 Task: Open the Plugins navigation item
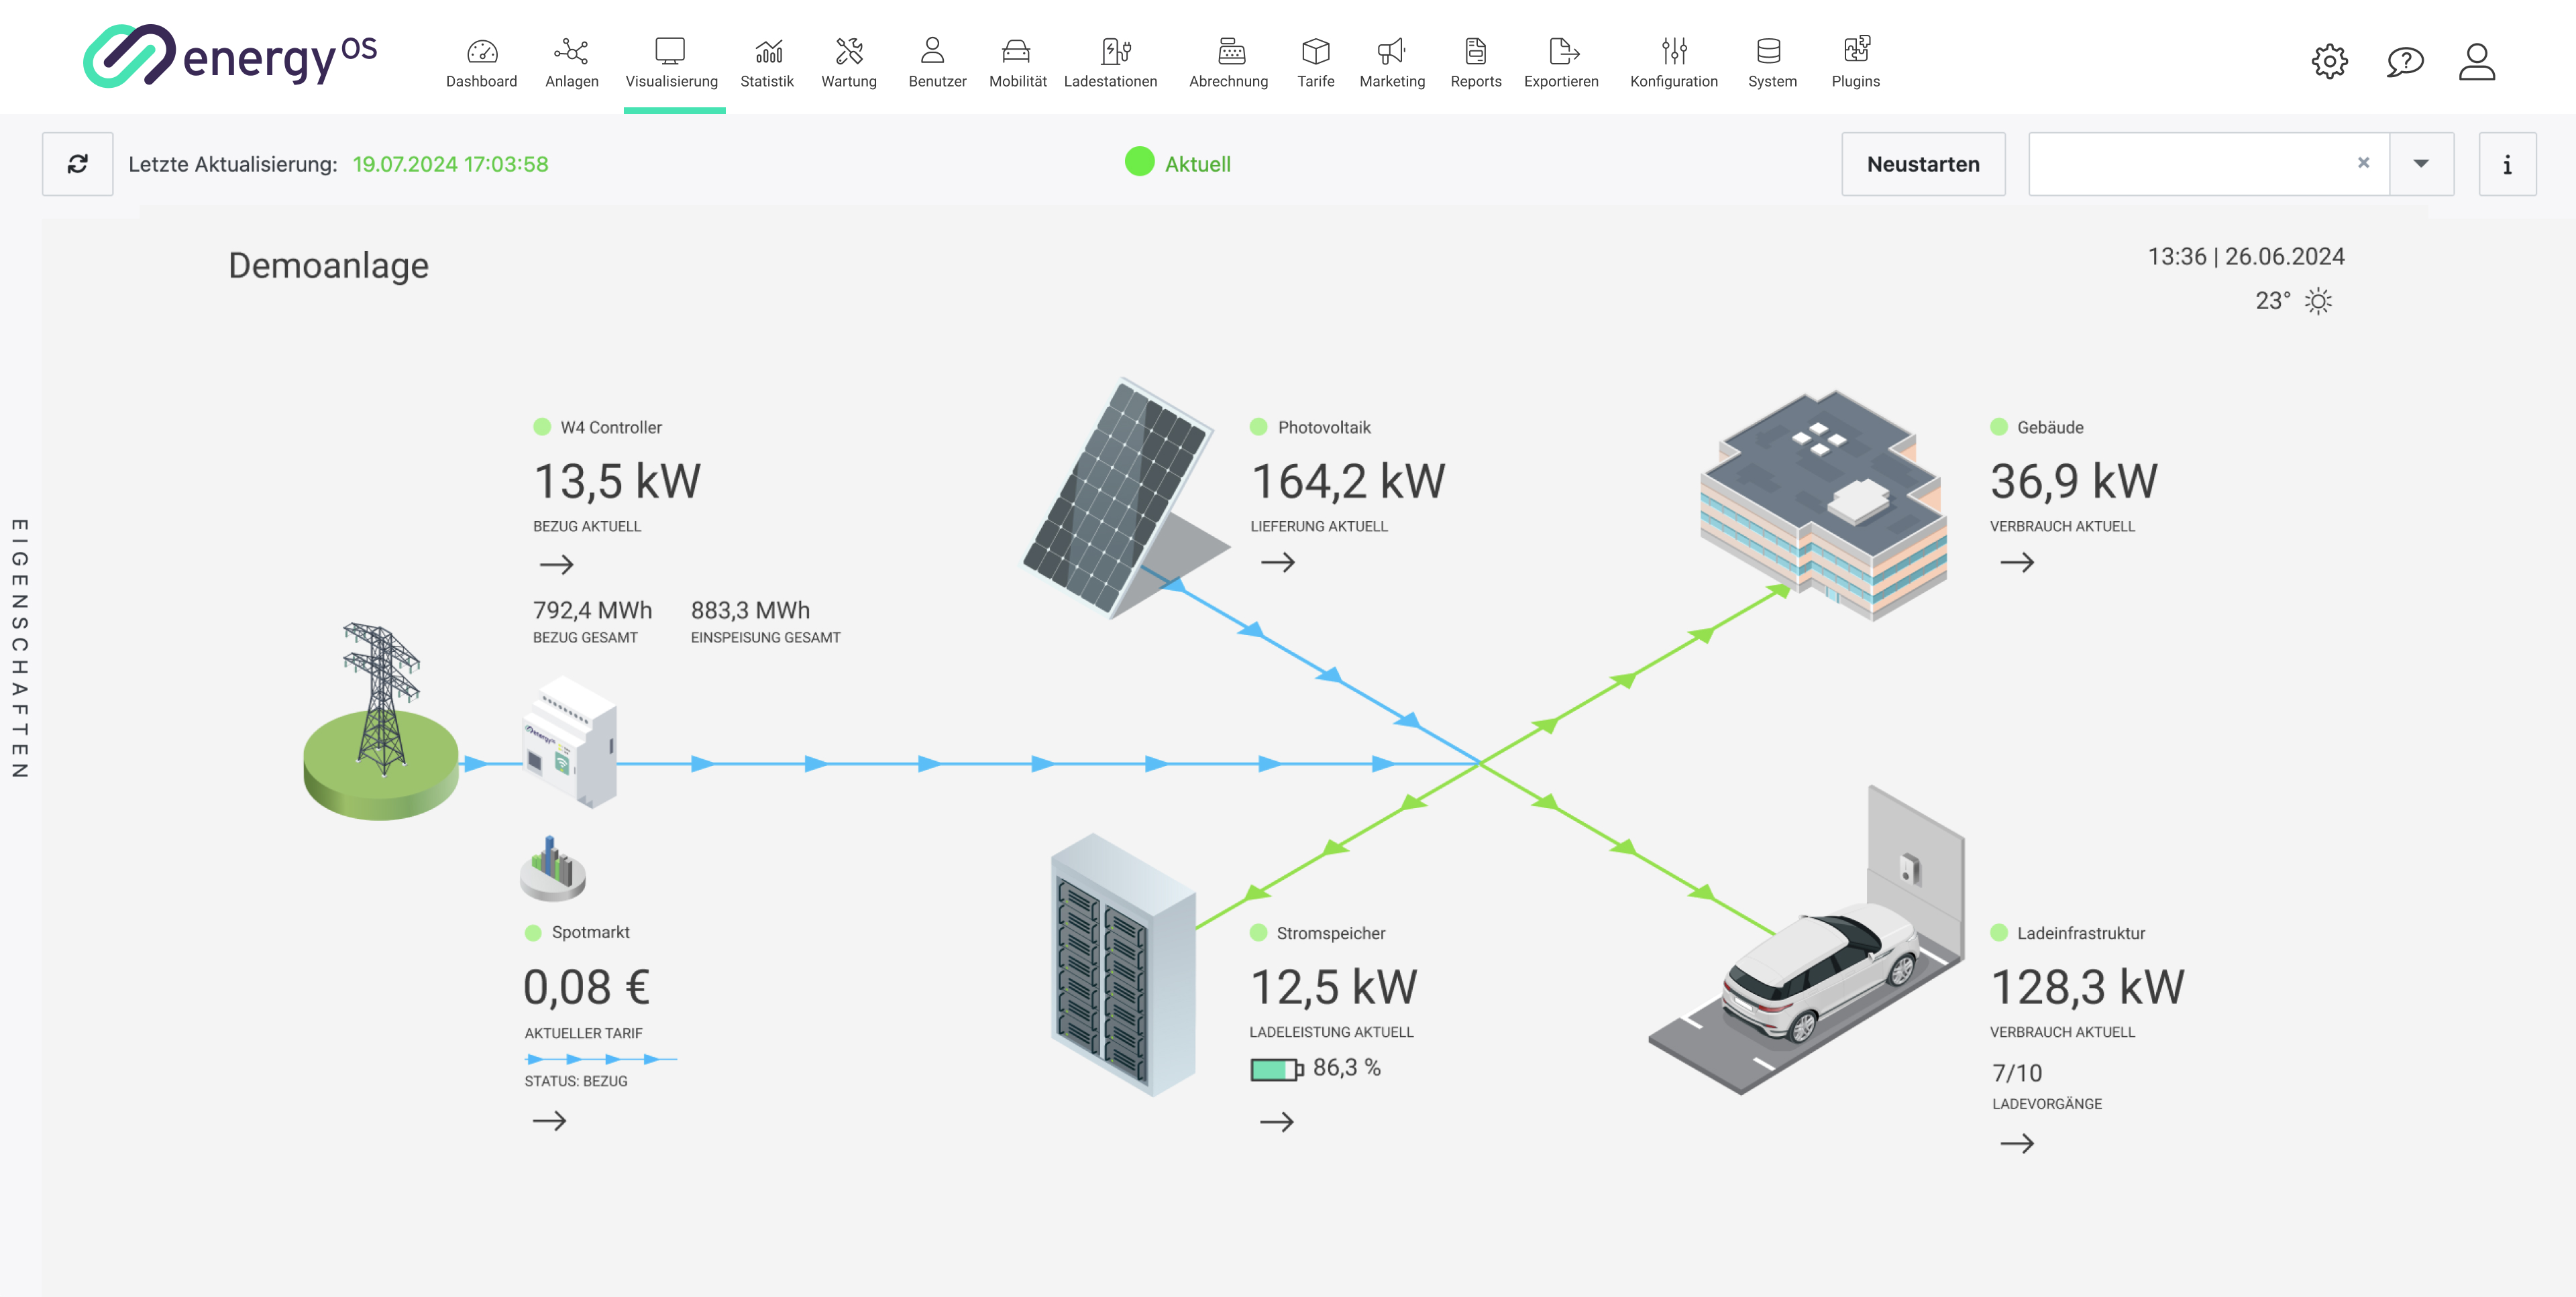point(1855,62)
